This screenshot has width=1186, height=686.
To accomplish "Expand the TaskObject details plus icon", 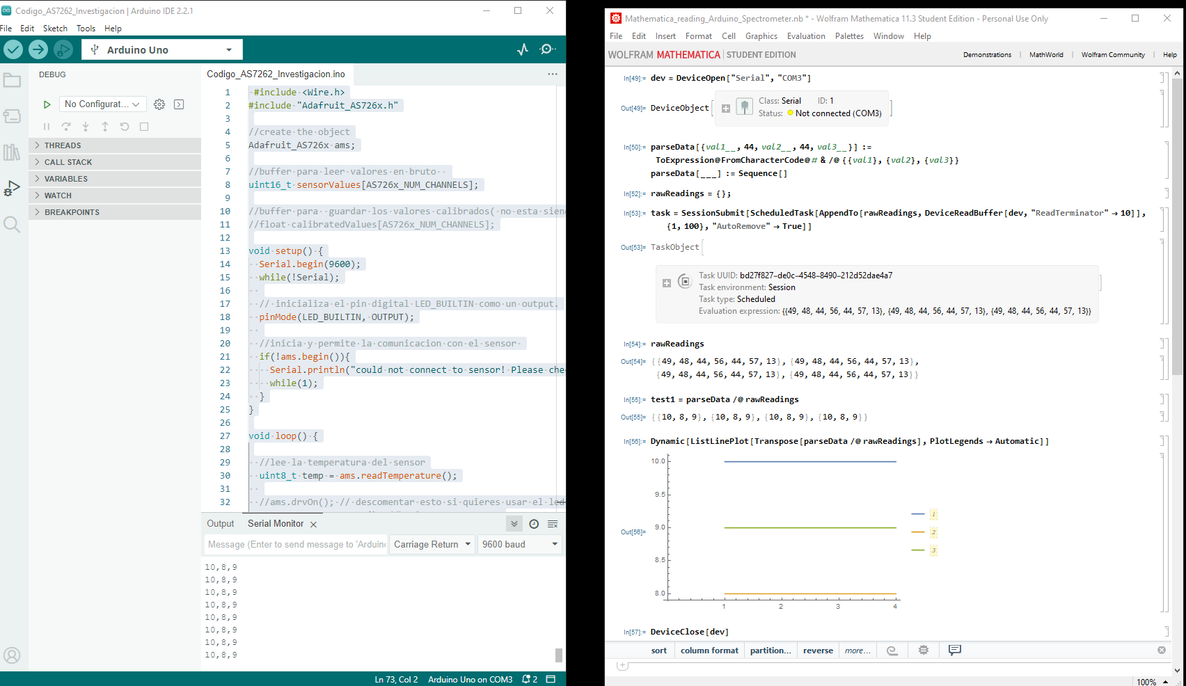I will point(667,283).
